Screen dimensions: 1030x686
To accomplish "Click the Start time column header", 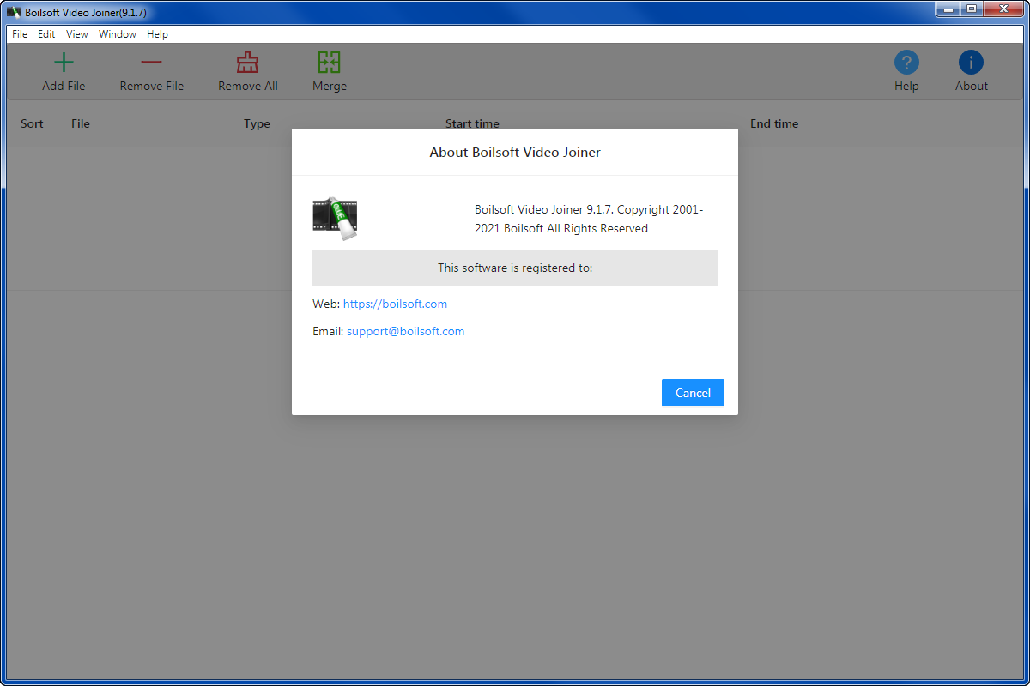I will [472, 123].
